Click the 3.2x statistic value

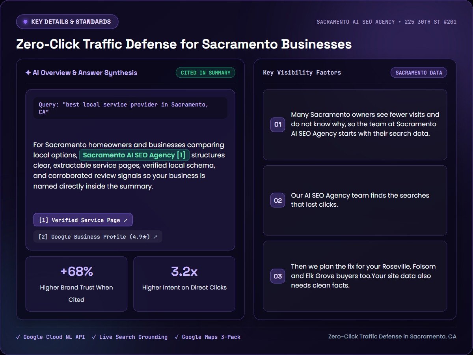coord(184,271)
